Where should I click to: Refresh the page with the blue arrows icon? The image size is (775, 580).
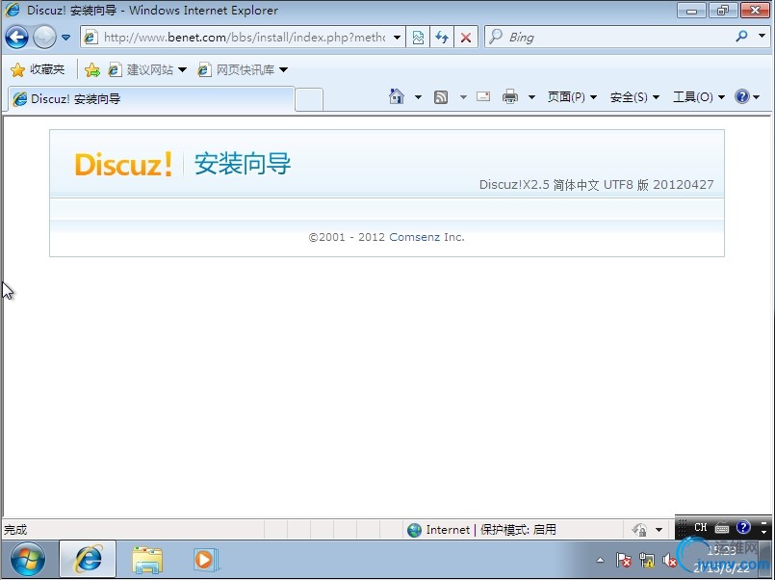(x=442, y=37)
